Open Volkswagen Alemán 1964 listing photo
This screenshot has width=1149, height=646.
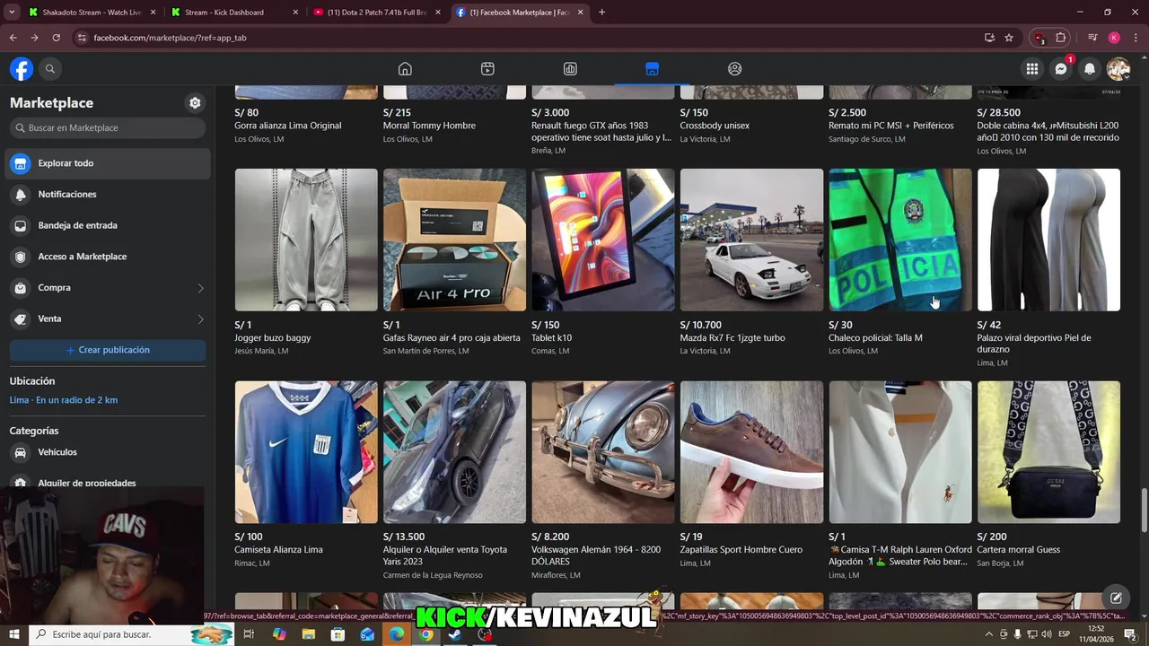click(x=603, y=452)
